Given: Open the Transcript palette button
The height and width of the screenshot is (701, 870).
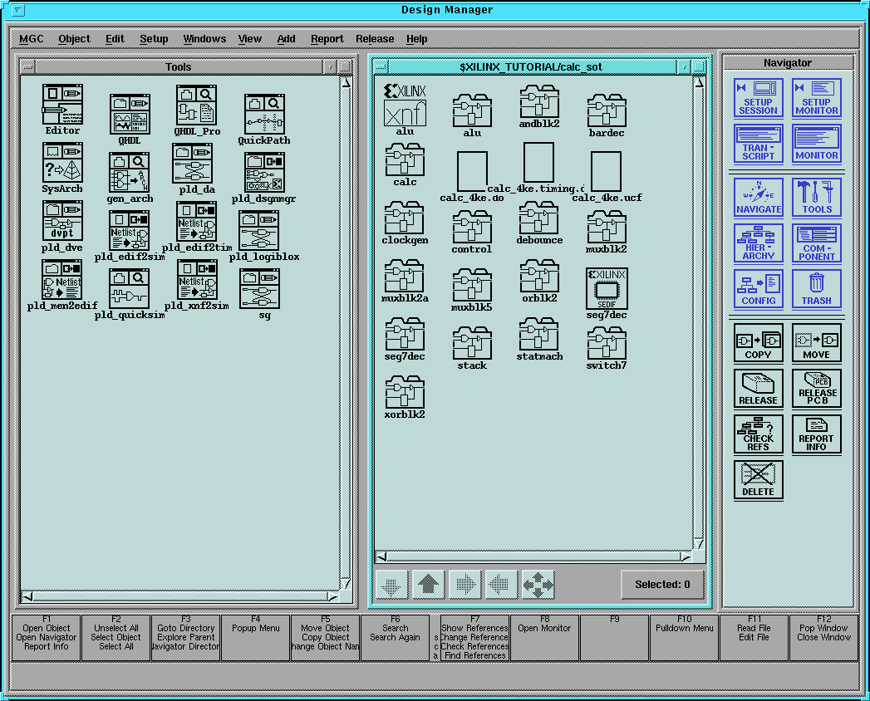Looking at the screenshot, I should [758, 144].
